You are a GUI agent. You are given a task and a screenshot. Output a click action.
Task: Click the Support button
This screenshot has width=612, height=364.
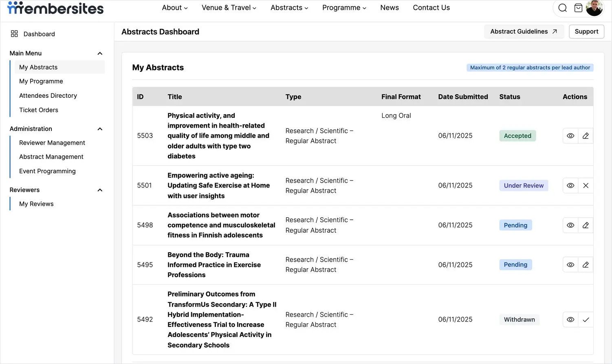tap(586, 31)
